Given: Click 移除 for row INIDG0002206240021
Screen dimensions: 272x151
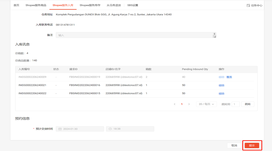Looking at the screenshot, I should point(222,85).
